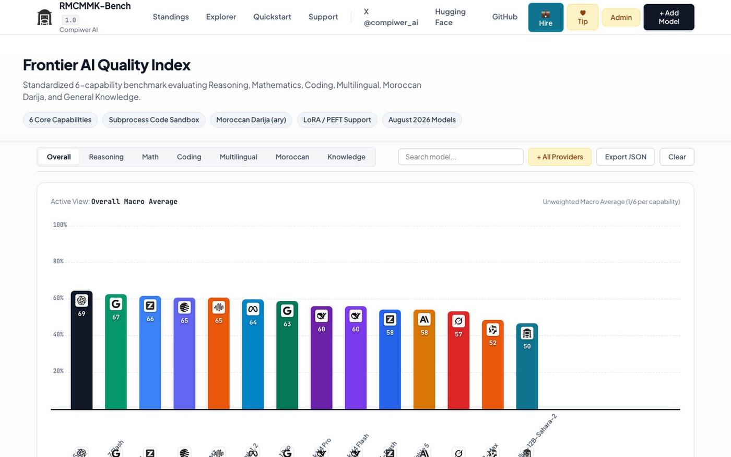Click the black bar scoring 69
This screenshot has width=731, height=457.
[x=81, y=350]
